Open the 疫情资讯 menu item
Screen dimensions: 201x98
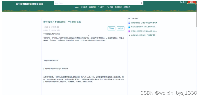[x=93, y=7]
